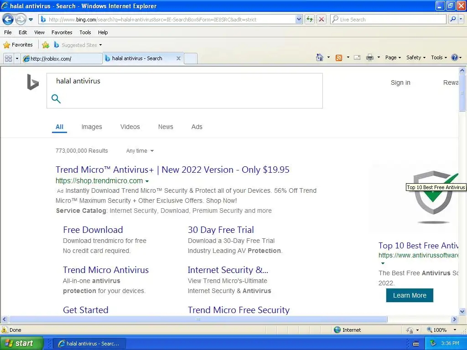This screenshot has height=350, width=467.
Task: Switch to Ads results tab
Action: click(x=197, y=127)
